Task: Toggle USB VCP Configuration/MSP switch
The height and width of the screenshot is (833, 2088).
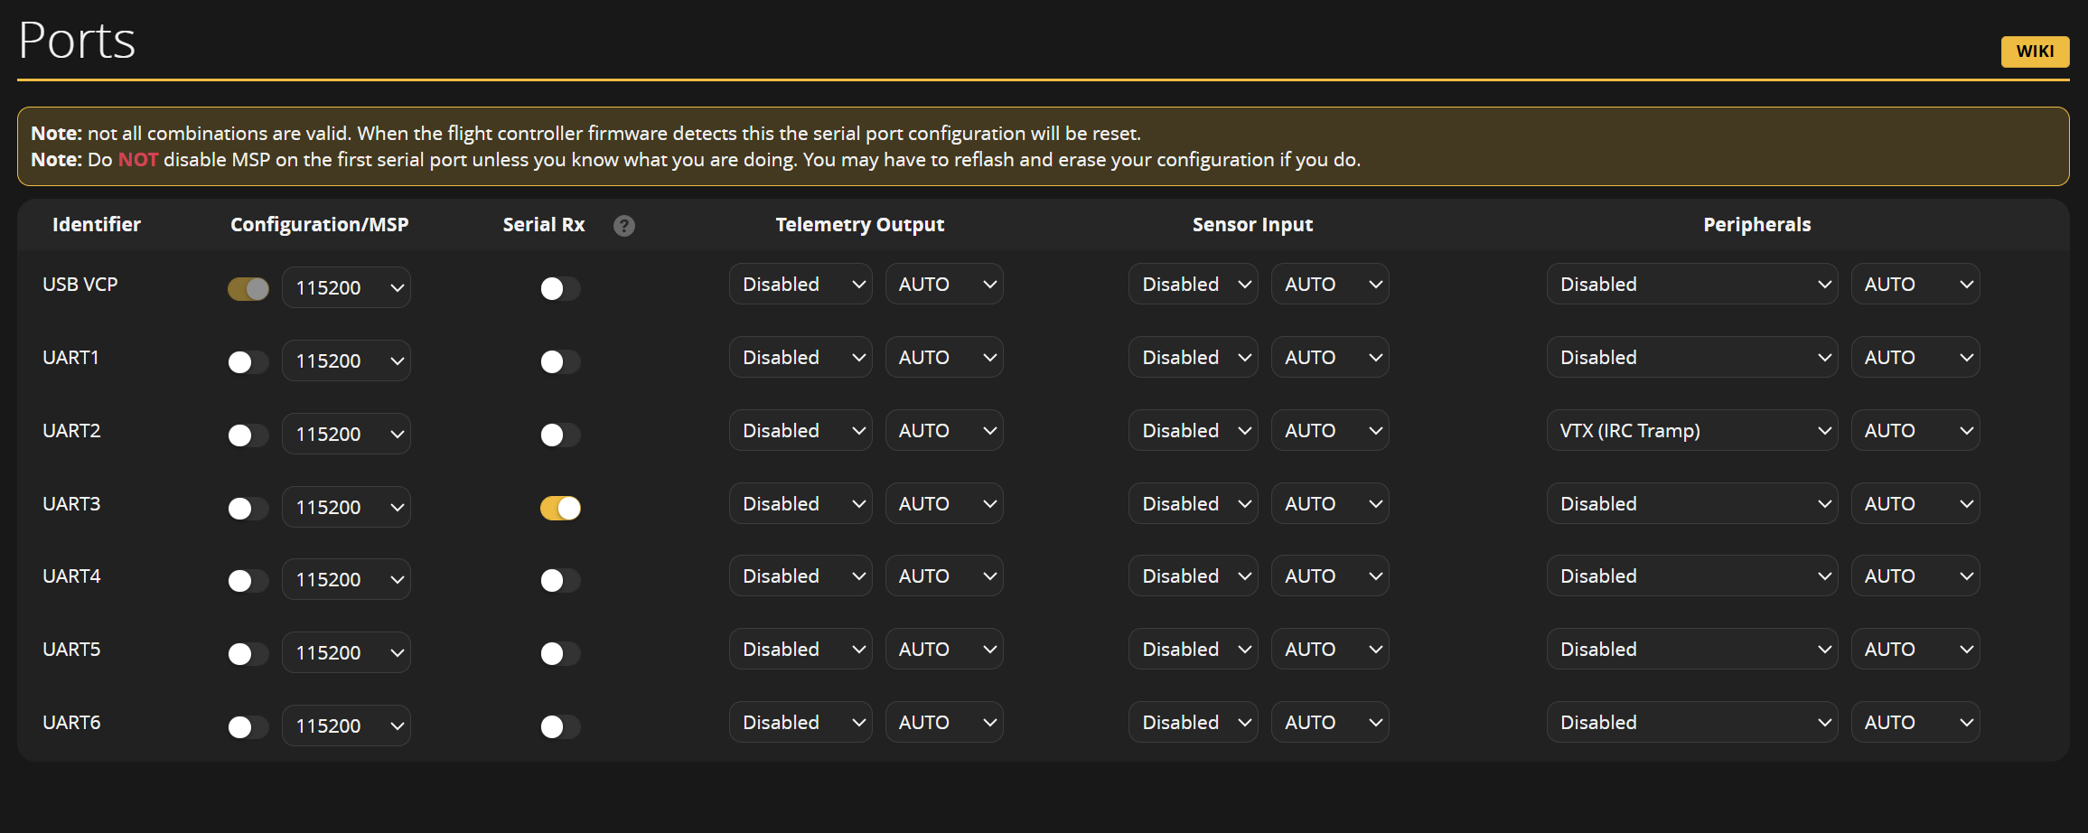Action: (248, 289)
